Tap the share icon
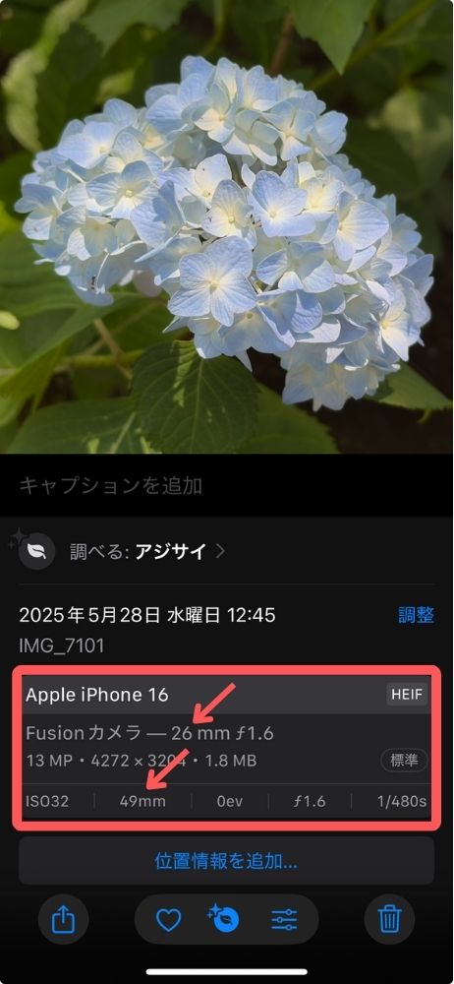454x984 pixels. coord(63,919)
